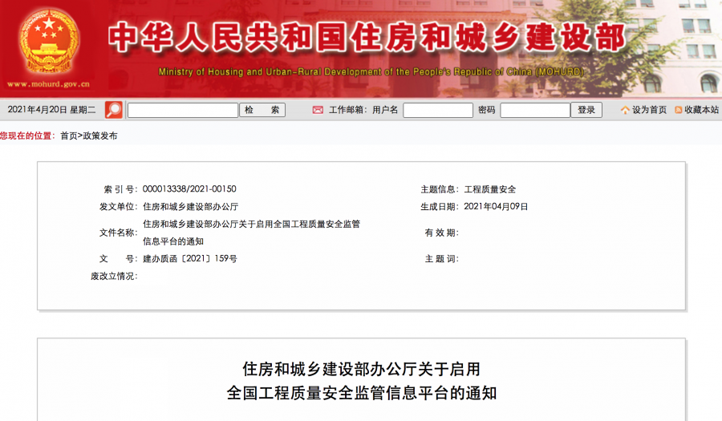Click the orange magnifier search icon

click(x=114, y=110)
